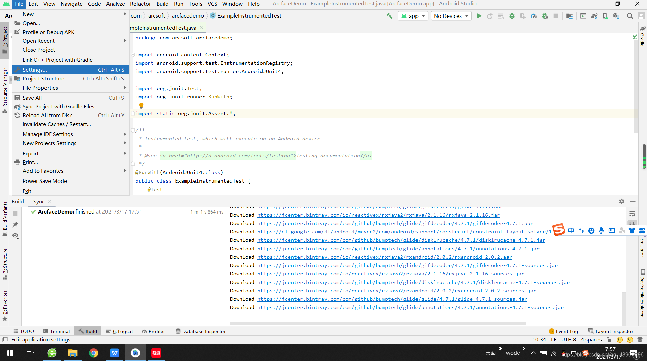Open rxjava-2.1.16.jar download link
This screenshot has height=361, width=647.
click(378, 215)
